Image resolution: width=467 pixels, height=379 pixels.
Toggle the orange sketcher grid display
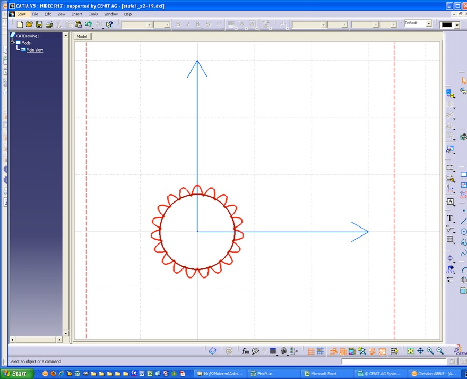tap(311, 351)
